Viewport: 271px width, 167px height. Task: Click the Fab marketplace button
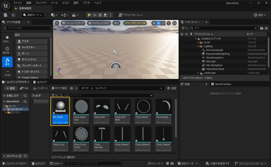point(24,88)
